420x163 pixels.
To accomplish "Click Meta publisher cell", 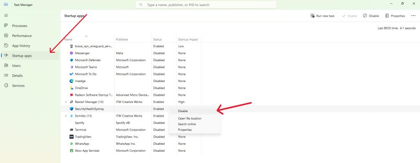I will tap(120, 53).
